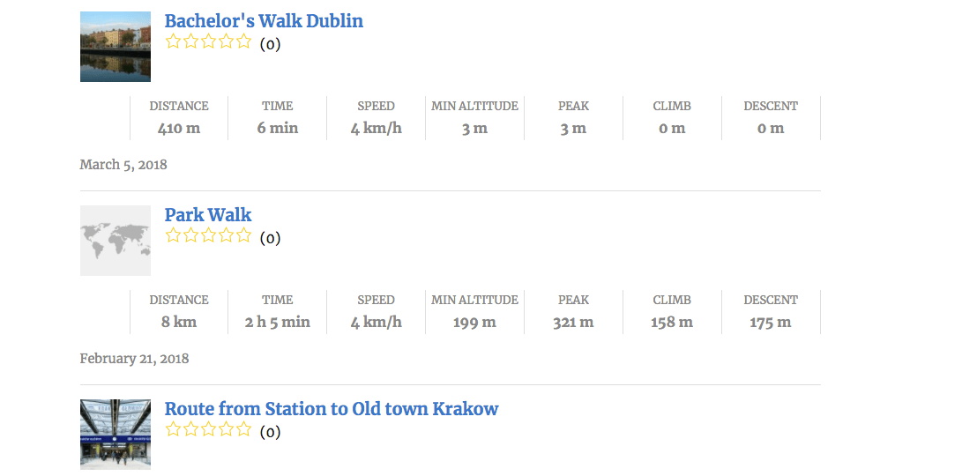Rate the Krakow route one star

[x=174, y=429]
